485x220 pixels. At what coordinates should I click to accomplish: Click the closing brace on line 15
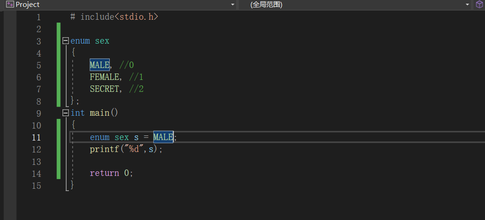click(x=72, y=185)
